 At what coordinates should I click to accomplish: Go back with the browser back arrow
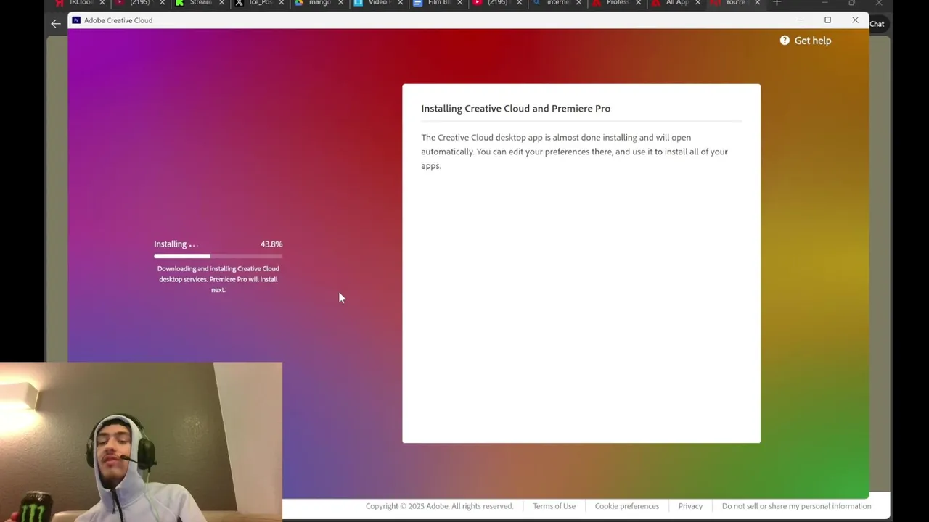(x=56, y=24)
